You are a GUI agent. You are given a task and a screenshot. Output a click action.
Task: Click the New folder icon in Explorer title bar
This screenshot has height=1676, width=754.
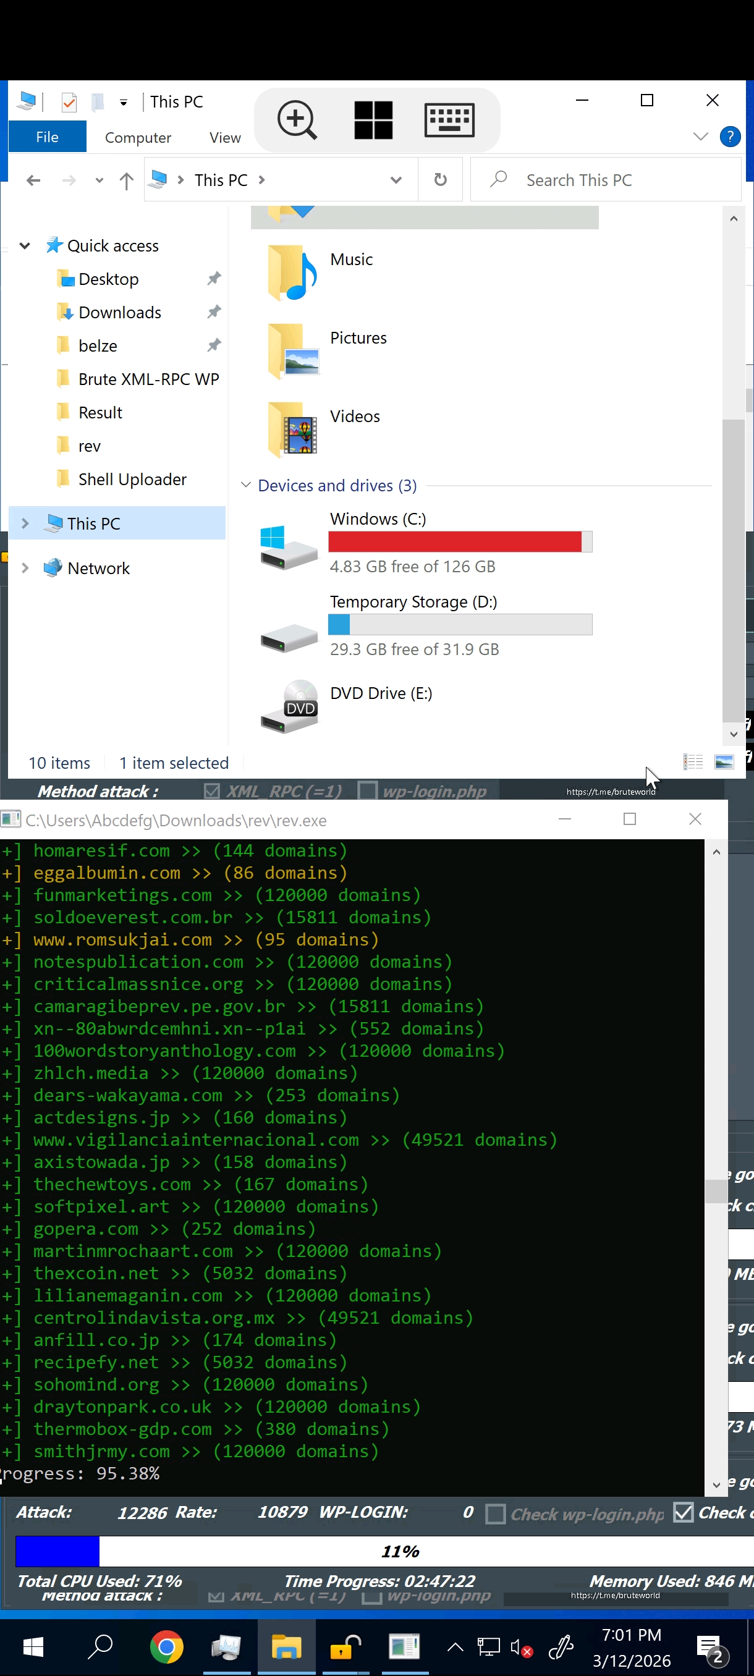[x=98, y=102]
